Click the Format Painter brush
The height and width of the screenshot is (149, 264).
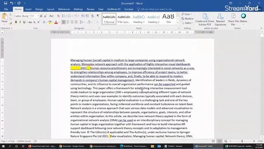(11, 23)
